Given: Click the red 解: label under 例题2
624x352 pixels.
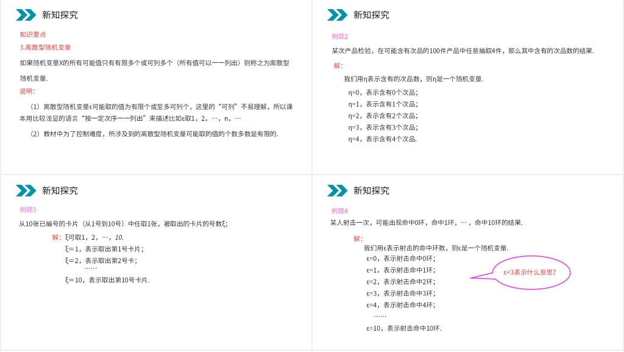Looking at the screenshot, I should click(x=338, y=66).
